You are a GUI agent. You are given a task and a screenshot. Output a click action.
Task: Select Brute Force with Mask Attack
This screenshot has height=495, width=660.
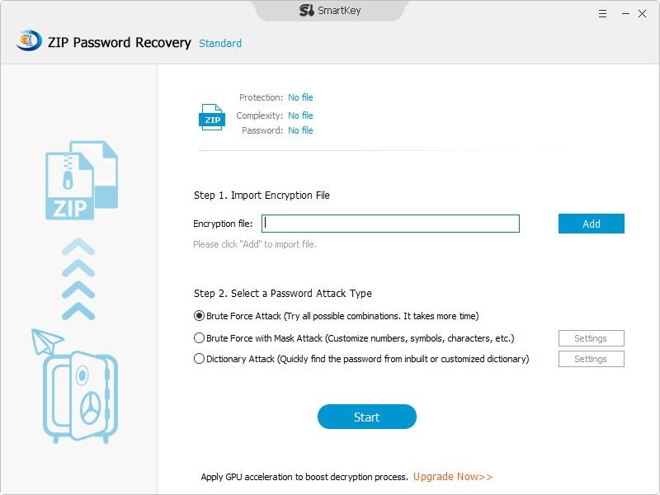(199, 337)
